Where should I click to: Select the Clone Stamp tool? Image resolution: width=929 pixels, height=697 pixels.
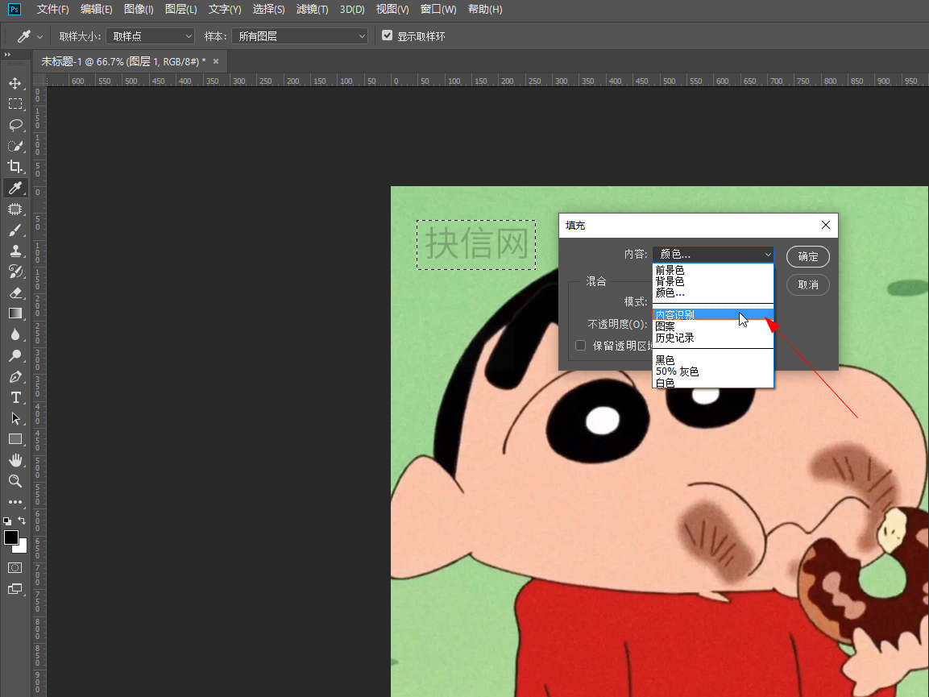pyautogui.click(x=15, y=251)
